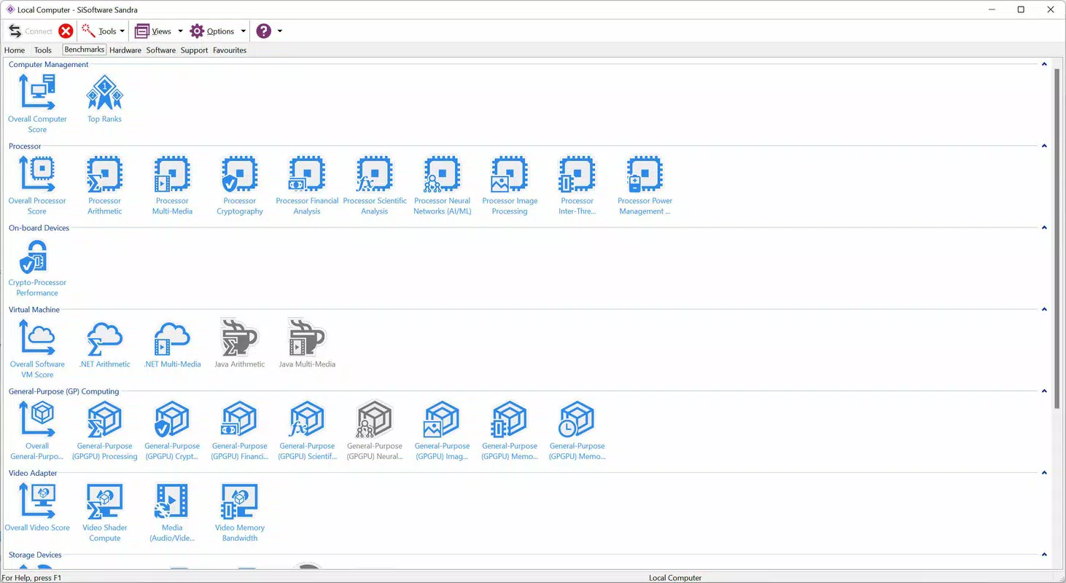The image size is (1066, 583).
Task: Select Java Multi-Media benchmark icon
Action: coord(307,343)
